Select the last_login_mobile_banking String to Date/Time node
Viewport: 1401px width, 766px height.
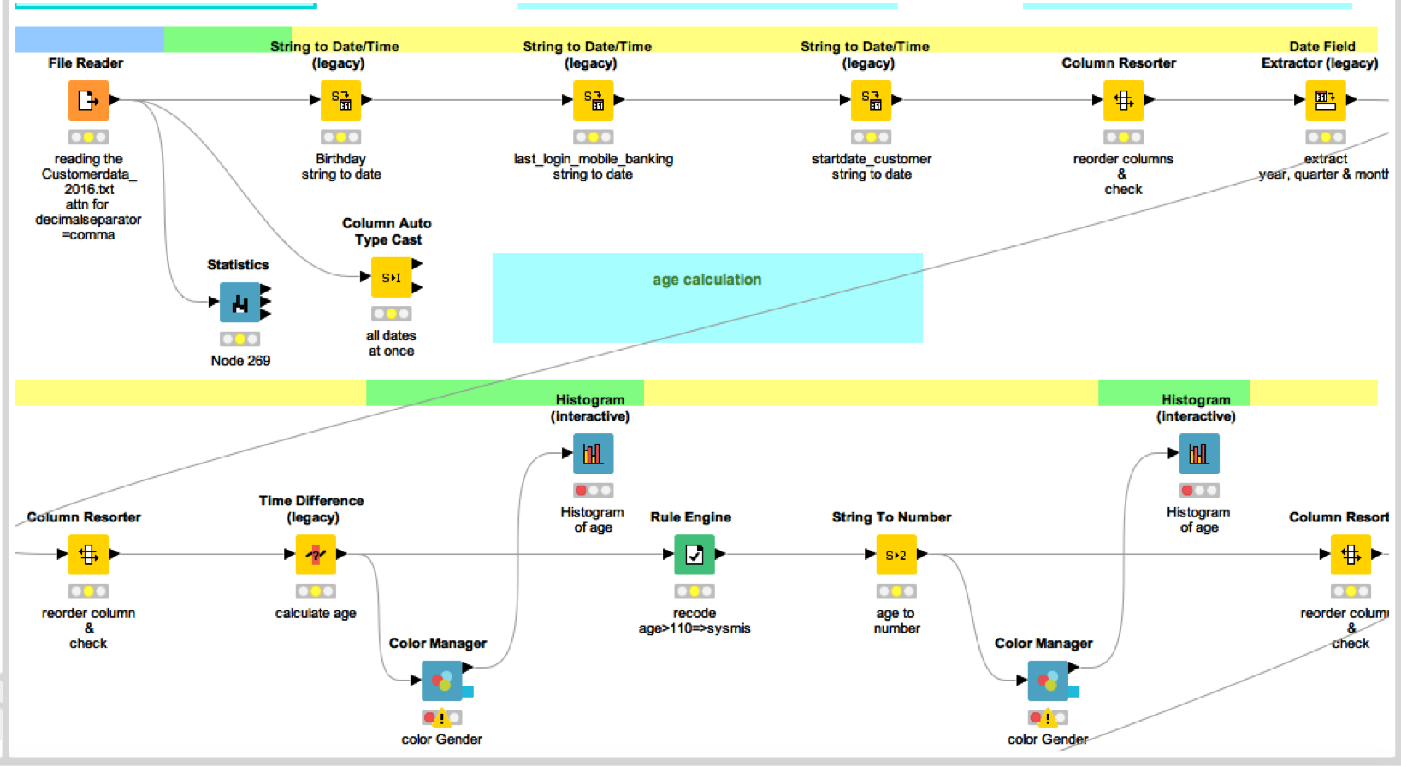[593, 101]
